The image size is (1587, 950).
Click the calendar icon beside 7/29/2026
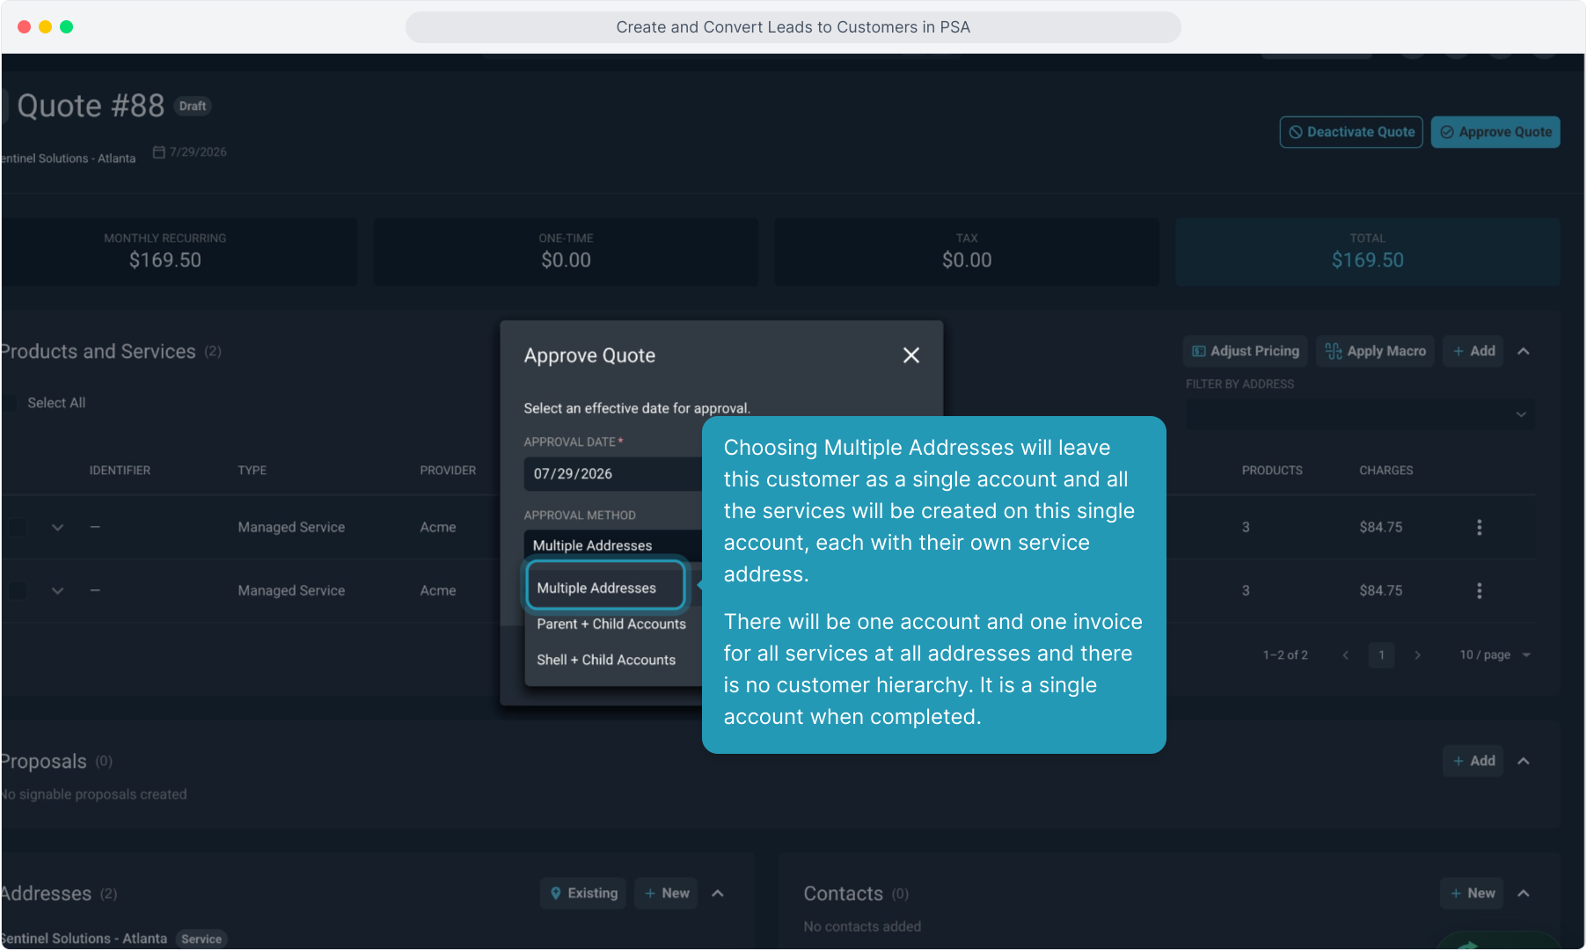click(159, 152)
